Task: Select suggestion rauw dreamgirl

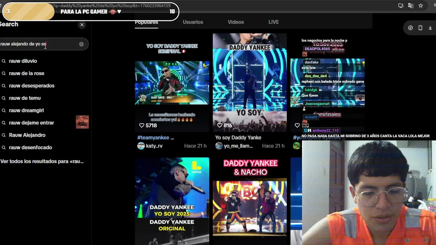Action: 26,110
